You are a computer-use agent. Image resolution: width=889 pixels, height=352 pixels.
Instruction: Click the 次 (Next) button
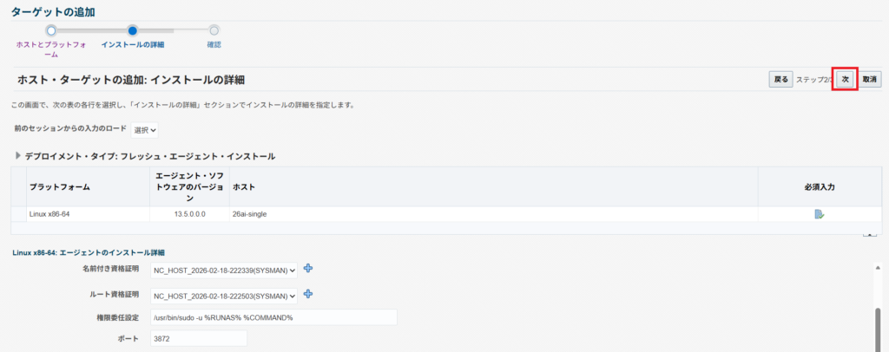(x=845, y=79)
